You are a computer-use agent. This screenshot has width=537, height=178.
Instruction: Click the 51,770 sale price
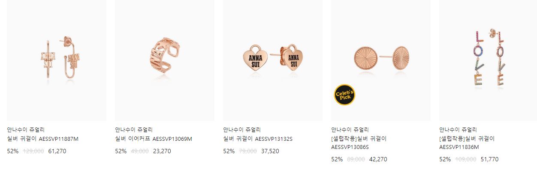[489, 159]
